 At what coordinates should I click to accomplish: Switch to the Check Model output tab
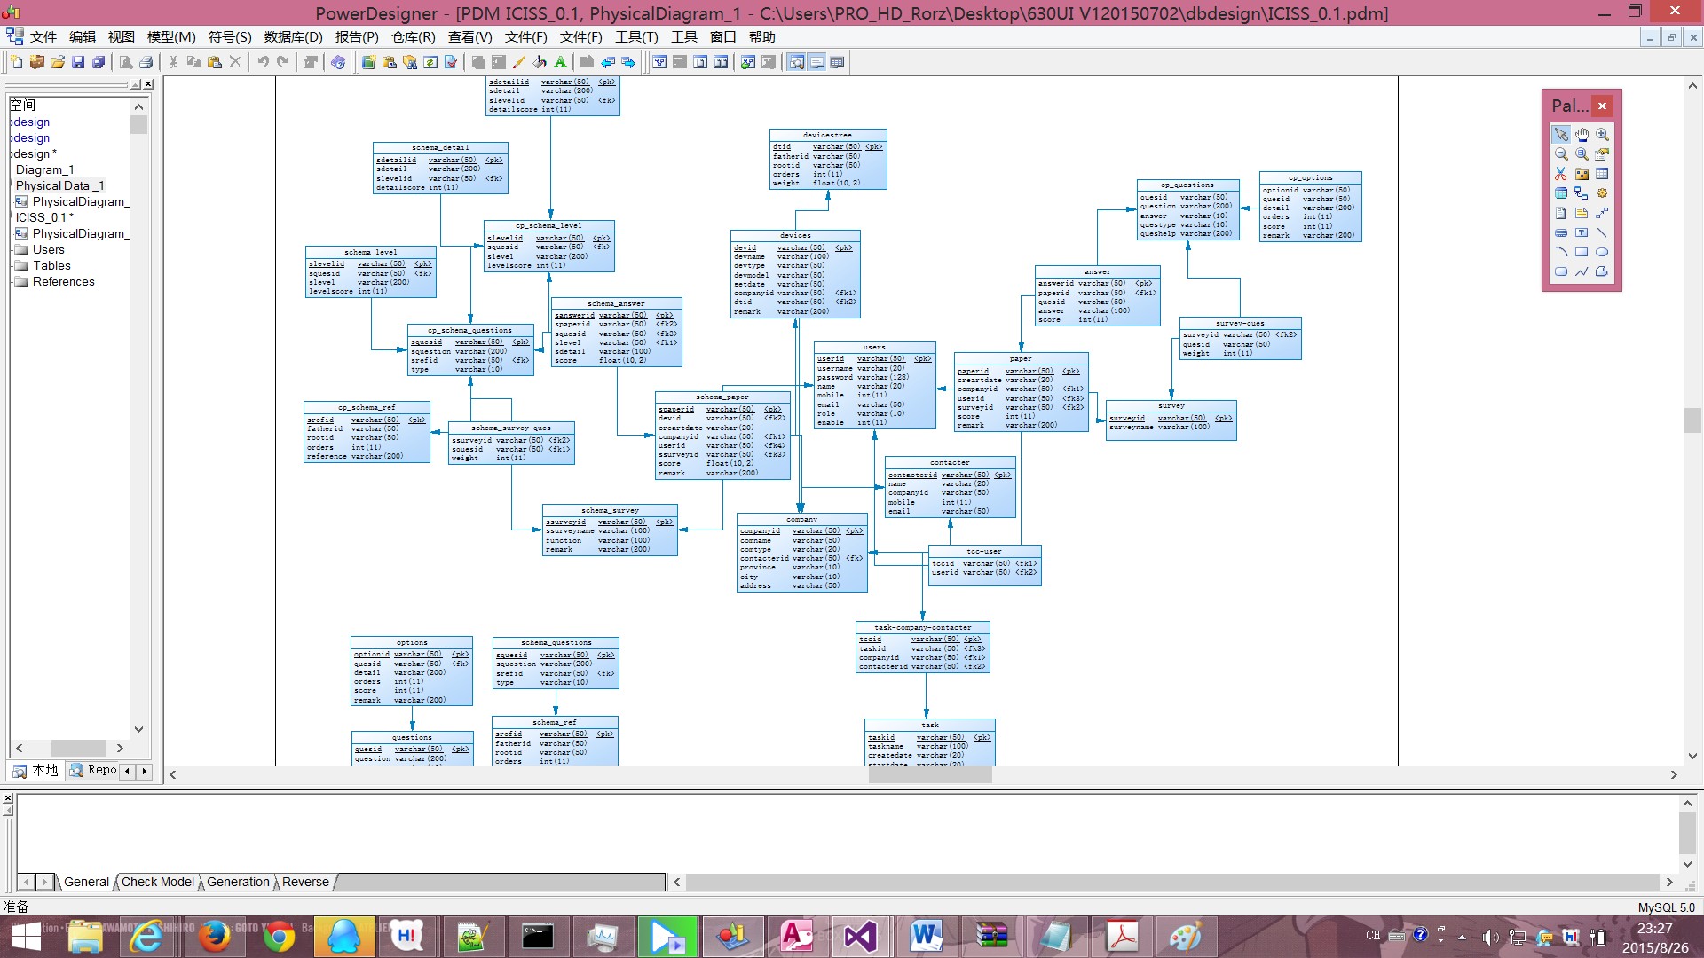[157, 882]
